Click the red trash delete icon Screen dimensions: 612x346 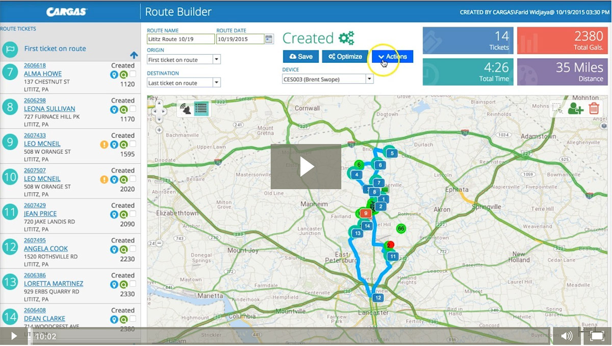[x=594, y=108]
